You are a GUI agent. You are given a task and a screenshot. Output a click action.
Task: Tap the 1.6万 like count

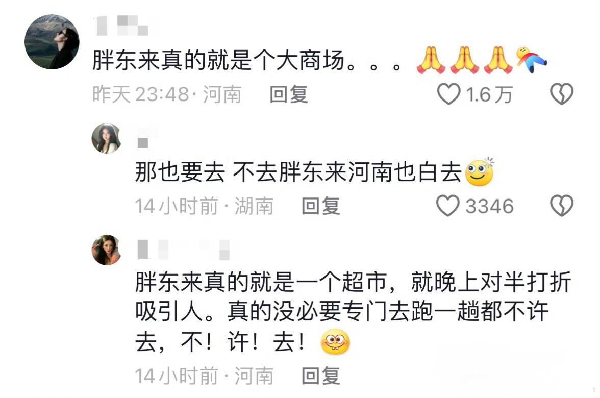[489, 94]
